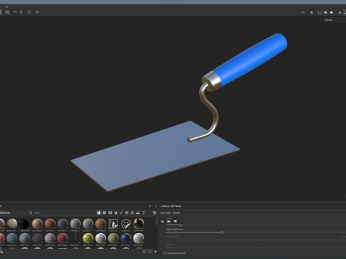
Task: Click the folder icon at assets panel bottom
Action: click(150, 252)
